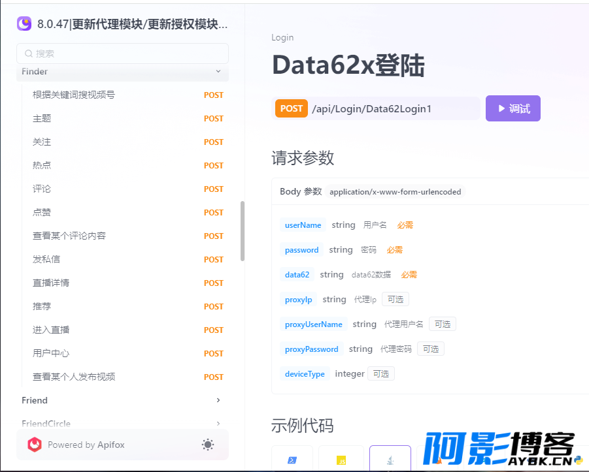Click the Apifox logo in the footer
Viewport: 589px width, 472px height.
(x=35, y=445)
